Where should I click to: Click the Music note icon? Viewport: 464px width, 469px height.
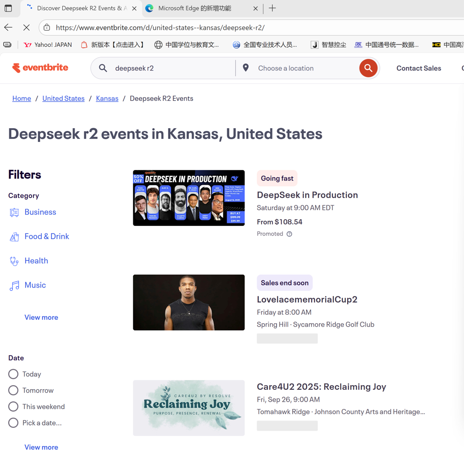[14, 285]
